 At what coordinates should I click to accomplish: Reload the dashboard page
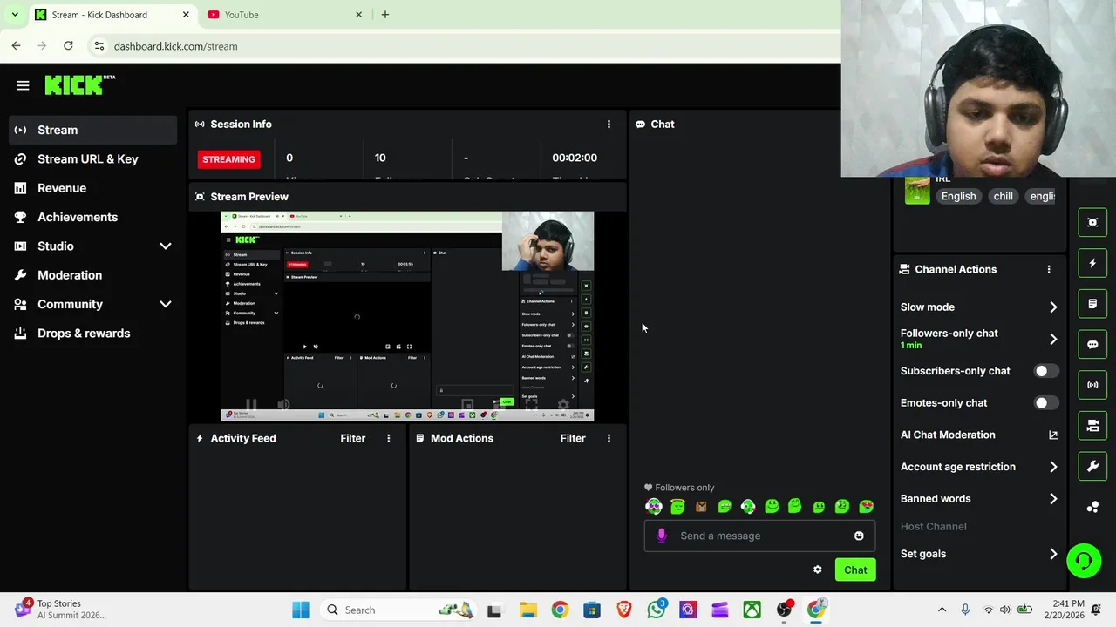pos(68,45)
